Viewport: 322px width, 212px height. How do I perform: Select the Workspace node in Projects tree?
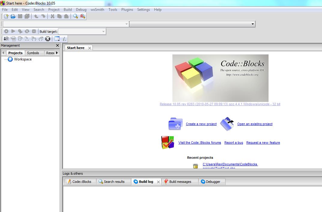click(23, 59)
